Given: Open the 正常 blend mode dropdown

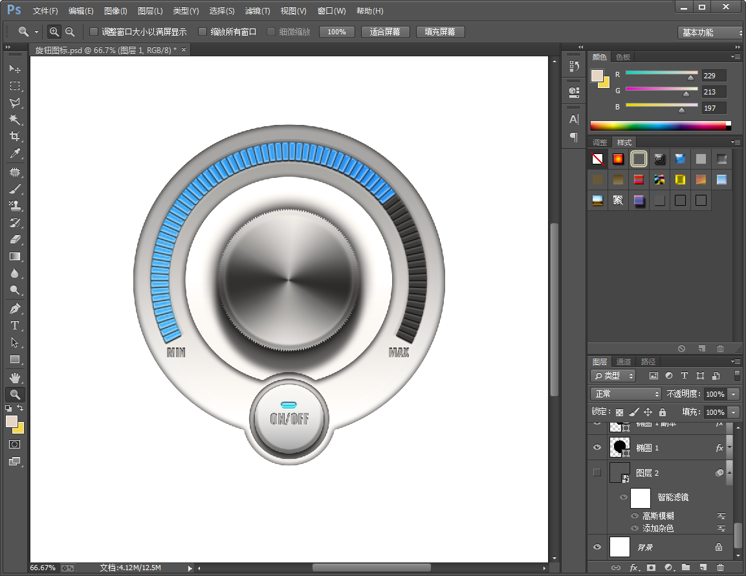Looking at the screenshot, I should pyautogui.click(x=626, y=394).
